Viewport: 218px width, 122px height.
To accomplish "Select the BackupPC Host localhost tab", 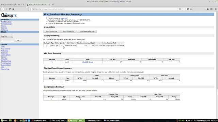I will coord(38,5).
